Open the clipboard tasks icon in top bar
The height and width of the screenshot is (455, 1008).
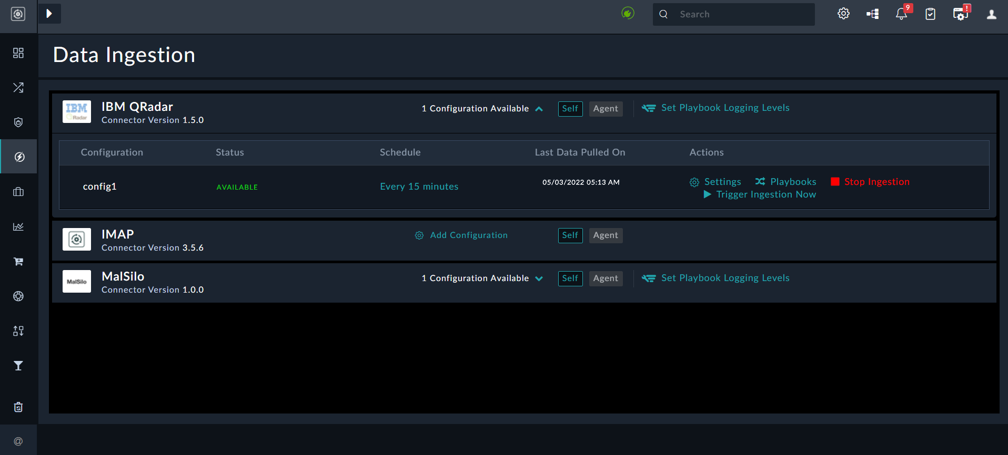(x=931, y=14)
